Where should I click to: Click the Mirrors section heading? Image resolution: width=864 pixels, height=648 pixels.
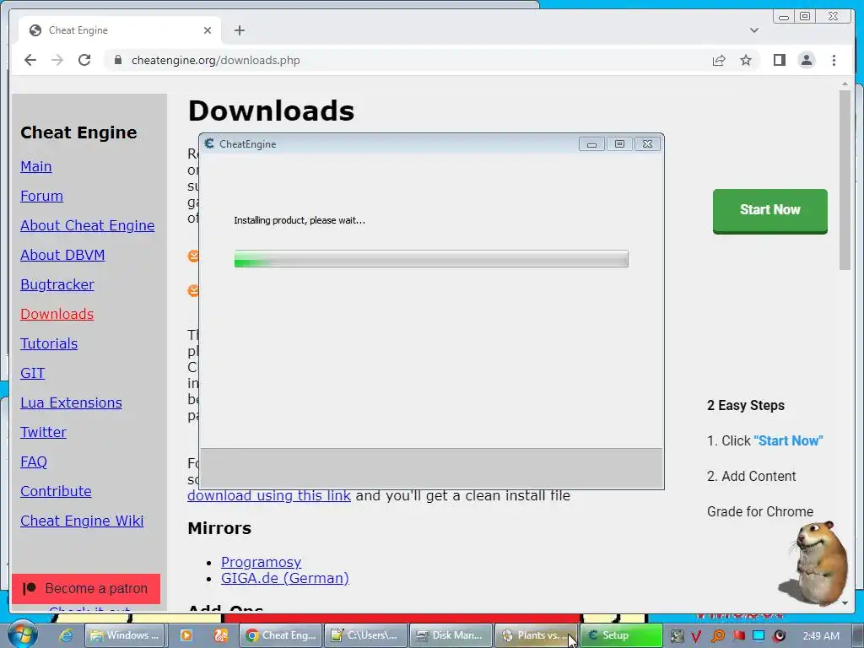coord(219,528)
